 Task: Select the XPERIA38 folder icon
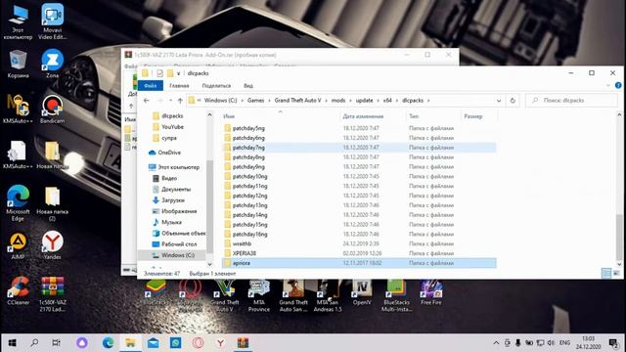[228, 253]
